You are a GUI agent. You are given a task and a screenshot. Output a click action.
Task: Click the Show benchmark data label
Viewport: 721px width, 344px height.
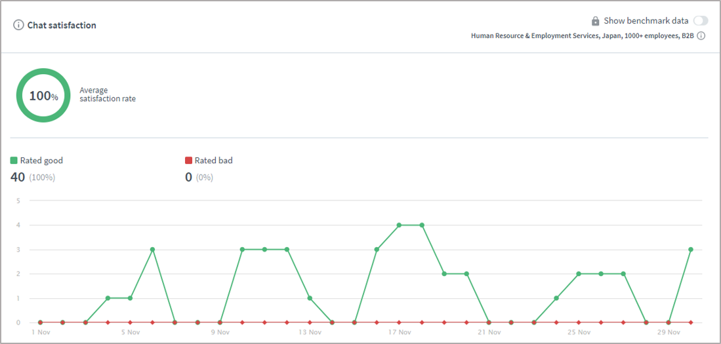point(646,21)
